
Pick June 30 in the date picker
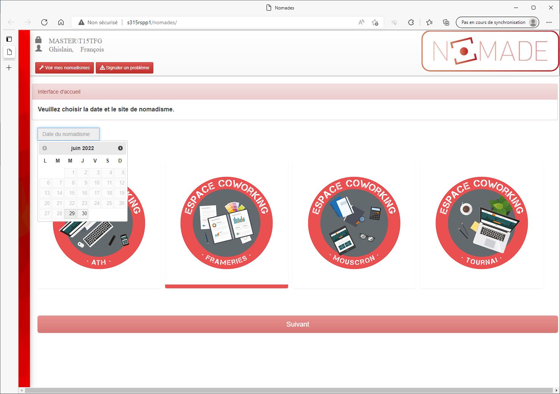84,214
